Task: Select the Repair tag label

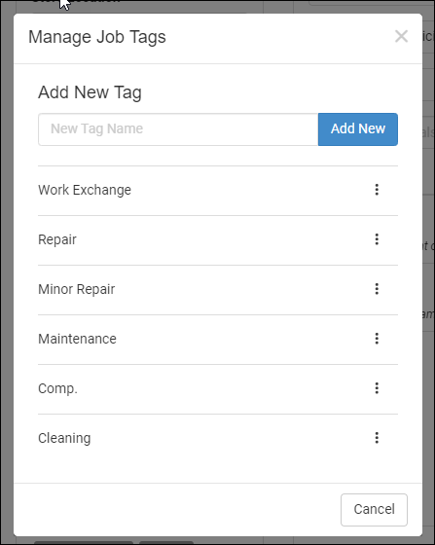Action: [57, 239]
